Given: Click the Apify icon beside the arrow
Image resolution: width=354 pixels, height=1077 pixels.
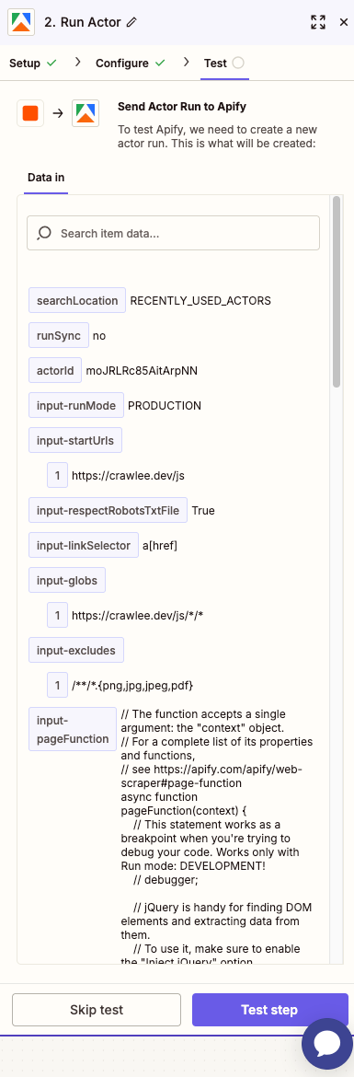Looking at the screenshot, I should [x=86, y=113].
